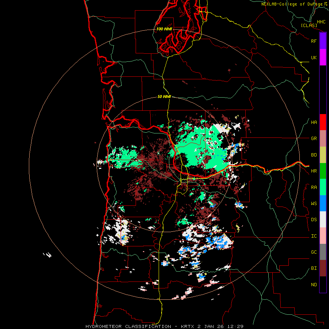329x329 pixels.
Task: Click the white DS color swatch
Action: (323, 219)
